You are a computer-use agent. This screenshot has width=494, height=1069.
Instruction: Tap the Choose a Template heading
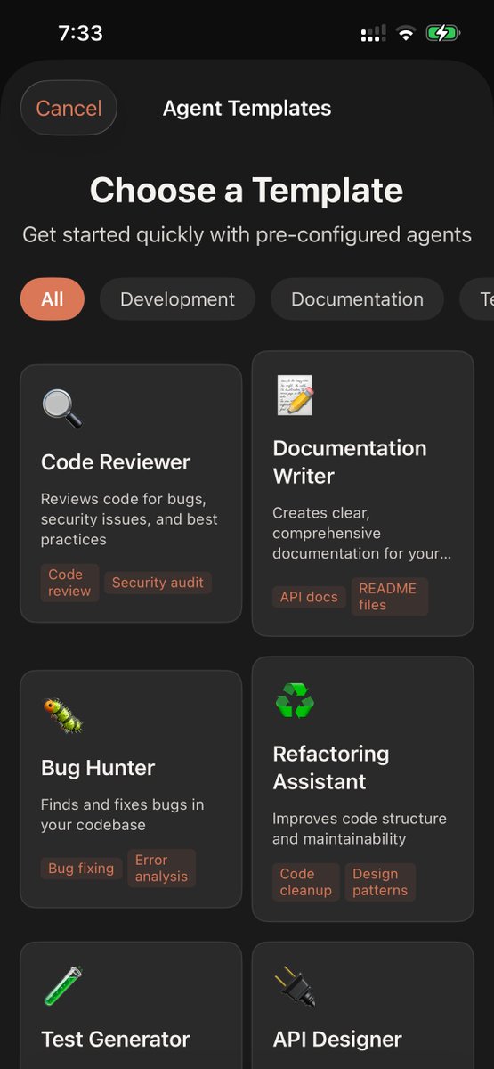[247, 190]
